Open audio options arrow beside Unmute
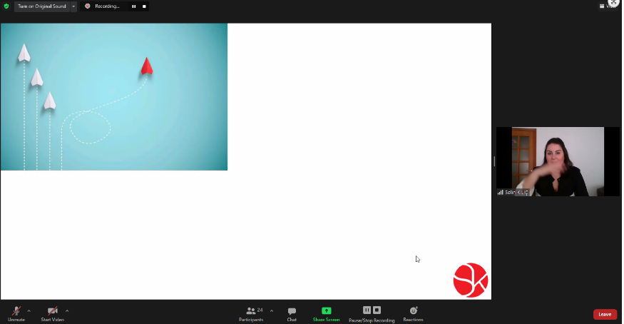This screenshot has height=324, width=624. tap(29, 310)
